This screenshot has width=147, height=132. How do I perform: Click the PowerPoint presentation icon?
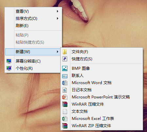[x=65, y=97]
